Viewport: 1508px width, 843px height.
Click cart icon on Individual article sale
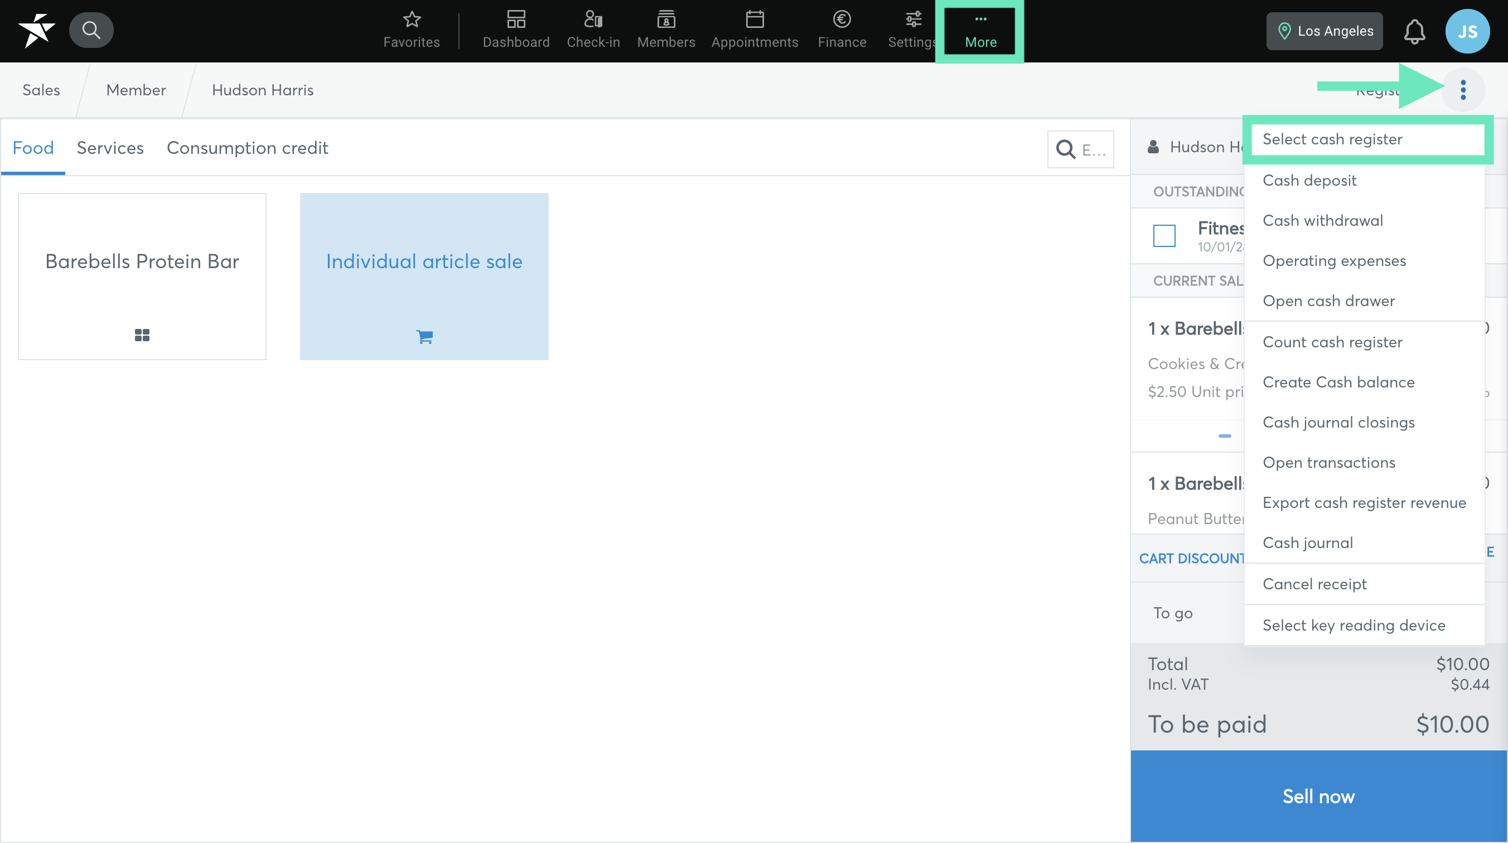click(424, 337)
